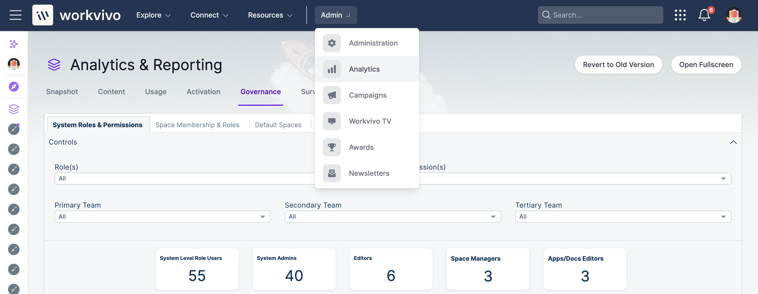Click Revert to Old Version button

coord(618,65)
